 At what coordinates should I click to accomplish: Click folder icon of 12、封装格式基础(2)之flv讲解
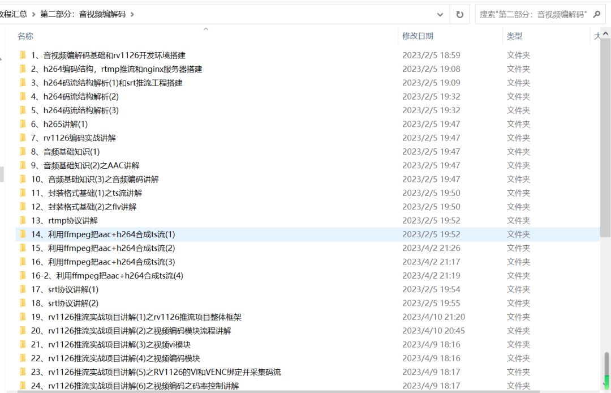[23, 207]
